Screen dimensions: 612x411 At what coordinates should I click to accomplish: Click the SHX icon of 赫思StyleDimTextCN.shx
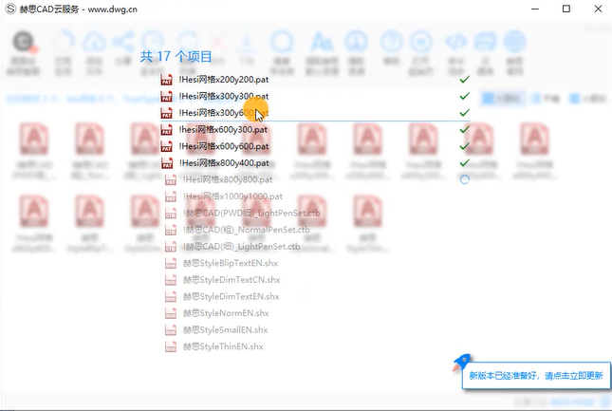point(171,280)
